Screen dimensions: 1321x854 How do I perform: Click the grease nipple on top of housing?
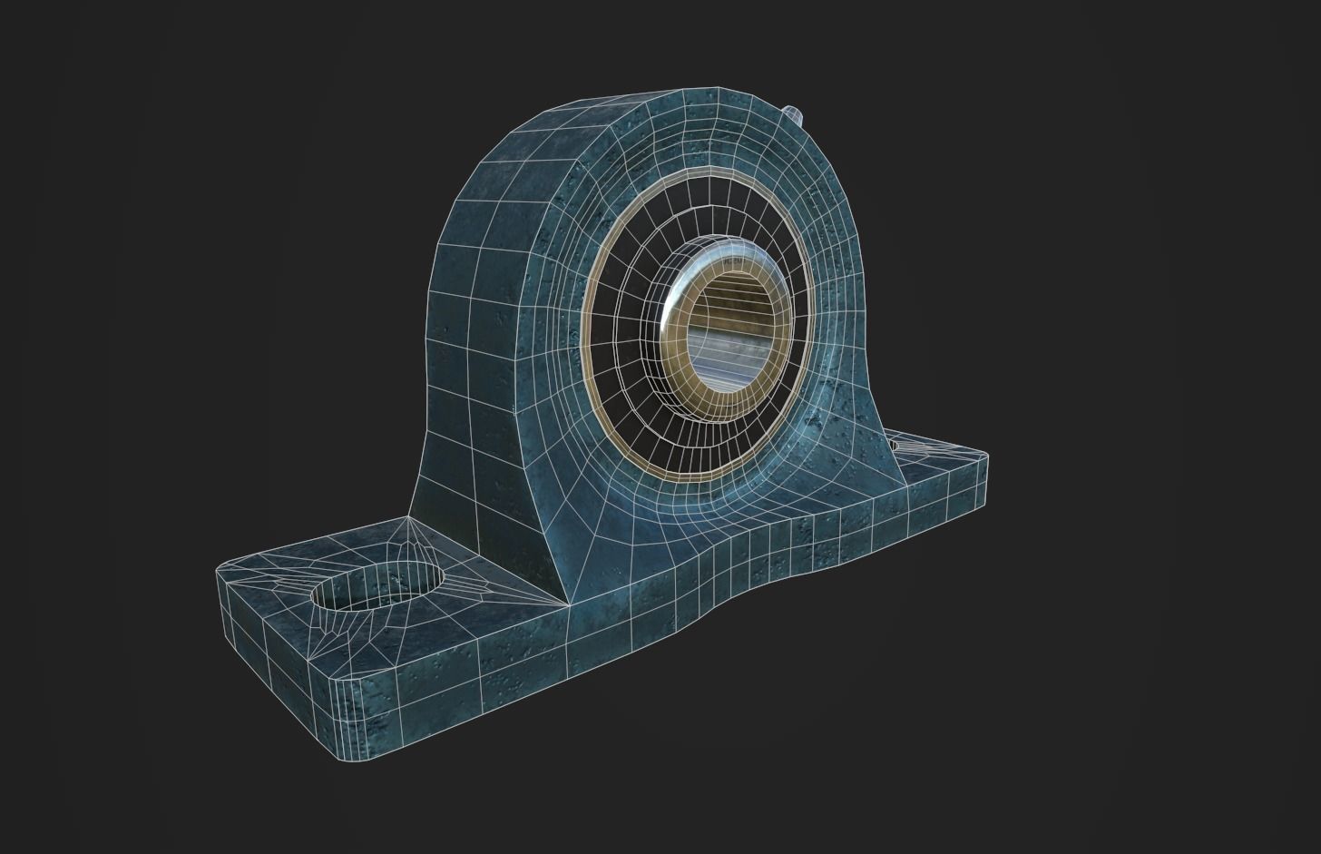point(791,115)
